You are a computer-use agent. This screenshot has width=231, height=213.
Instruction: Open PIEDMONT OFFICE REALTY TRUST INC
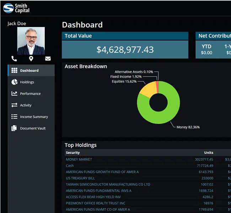coord(96,203)
